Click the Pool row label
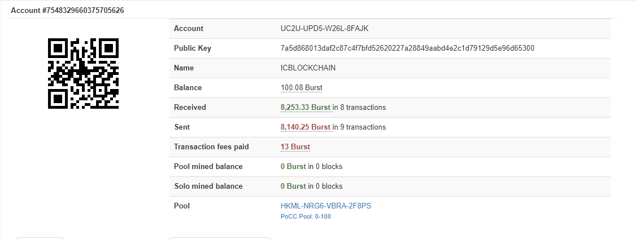This screenshot has width=636, height=240. [x=182, y=206]
